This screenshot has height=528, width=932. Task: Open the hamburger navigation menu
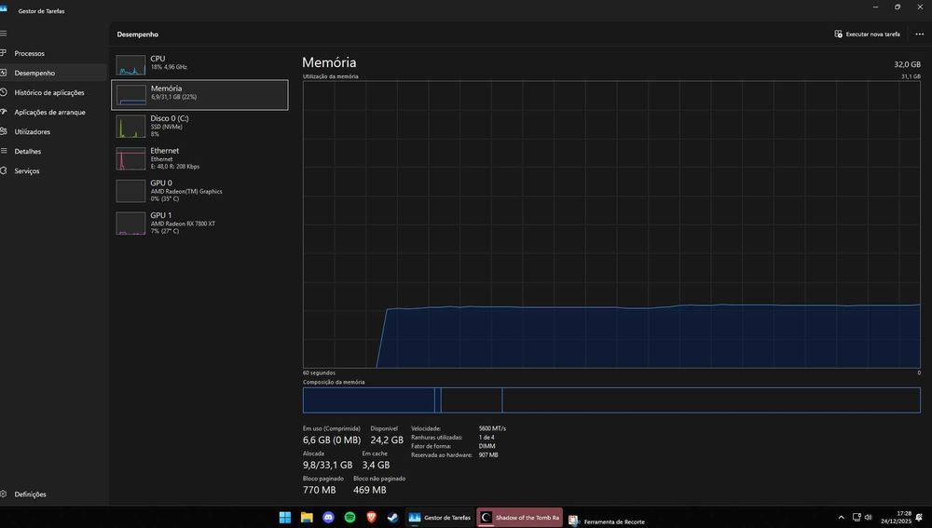[4, 34]
